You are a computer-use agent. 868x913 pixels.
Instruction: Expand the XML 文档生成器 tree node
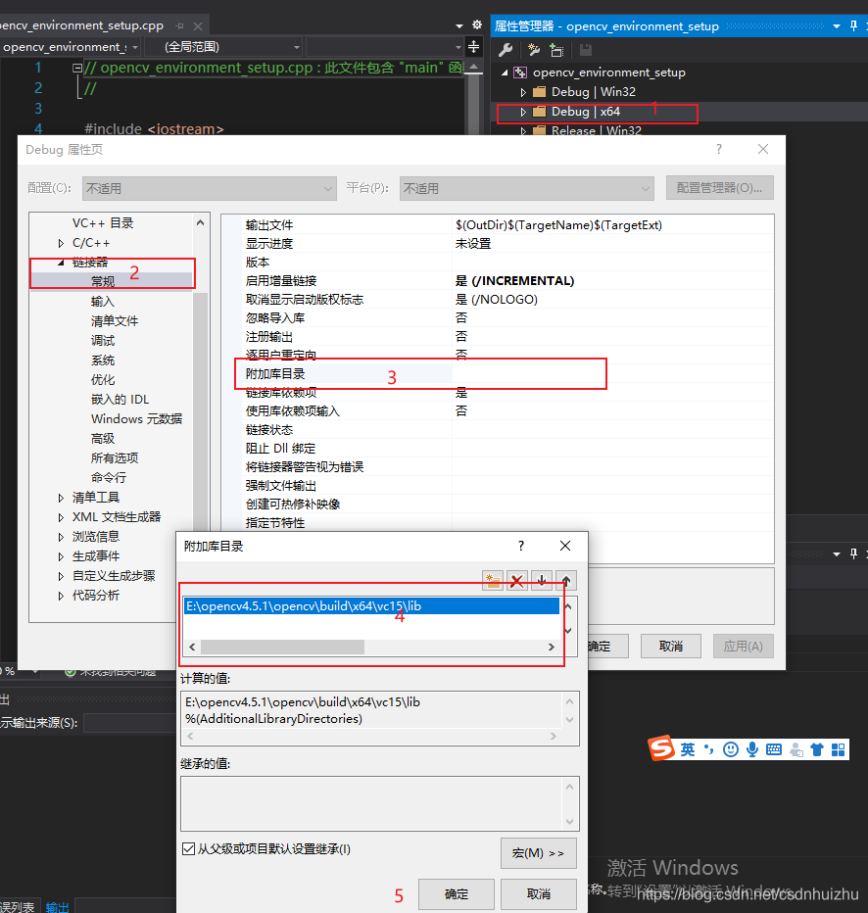click(61, 517)
